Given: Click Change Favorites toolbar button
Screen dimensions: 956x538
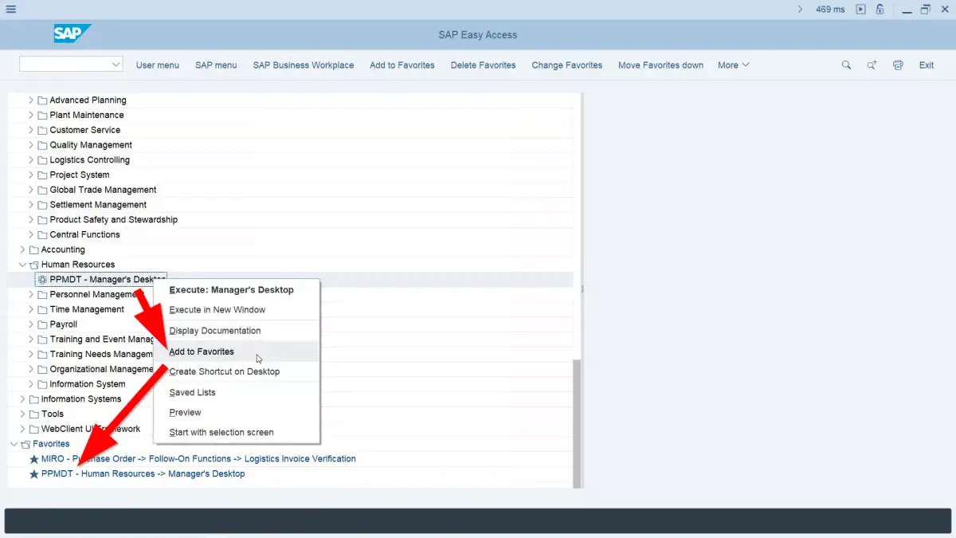Looking at the screenshot, I should click(567, 65).
